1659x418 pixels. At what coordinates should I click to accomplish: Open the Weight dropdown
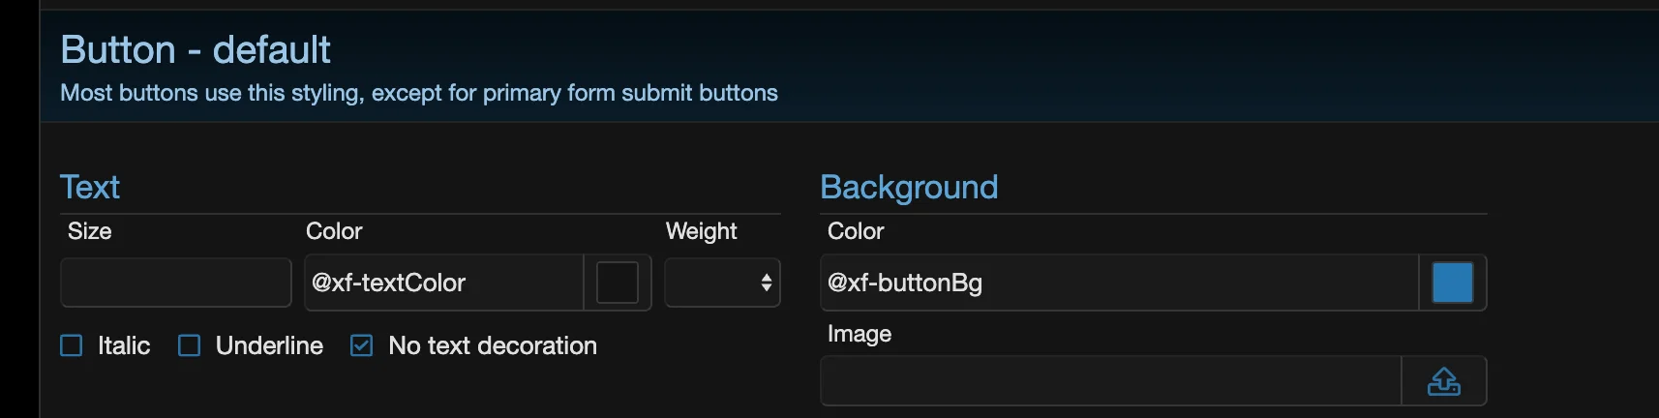pos(722,283)
